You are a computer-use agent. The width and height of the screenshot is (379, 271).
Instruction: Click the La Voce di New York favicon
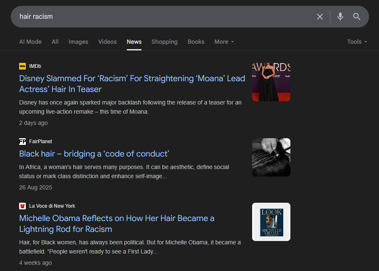22,206
